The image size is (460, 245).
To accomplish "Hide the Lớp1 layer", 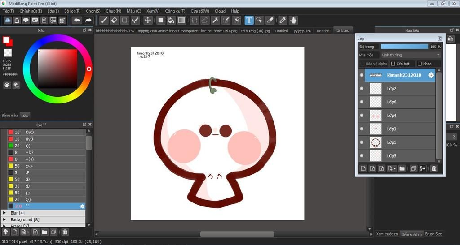I will pos(362,142).
